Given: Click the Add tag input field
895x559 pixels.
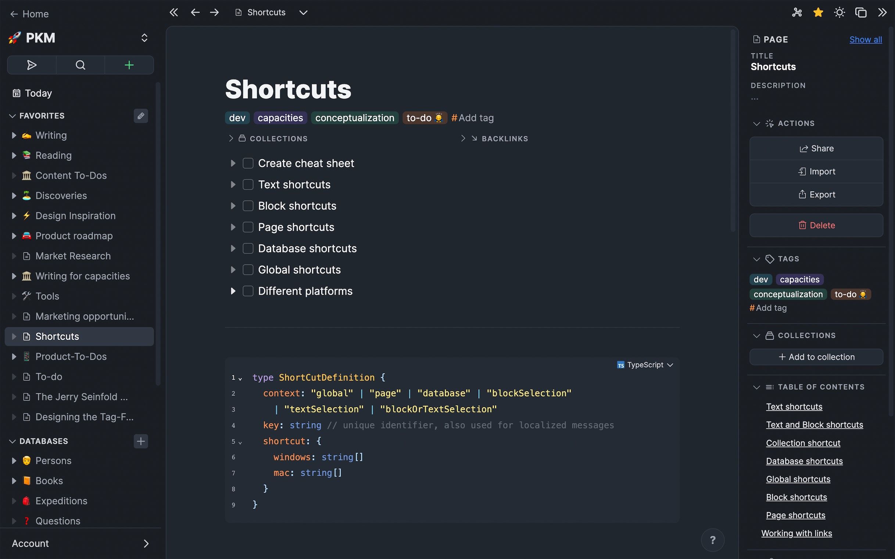Looking at the screenshot, I should coord(472,118).
